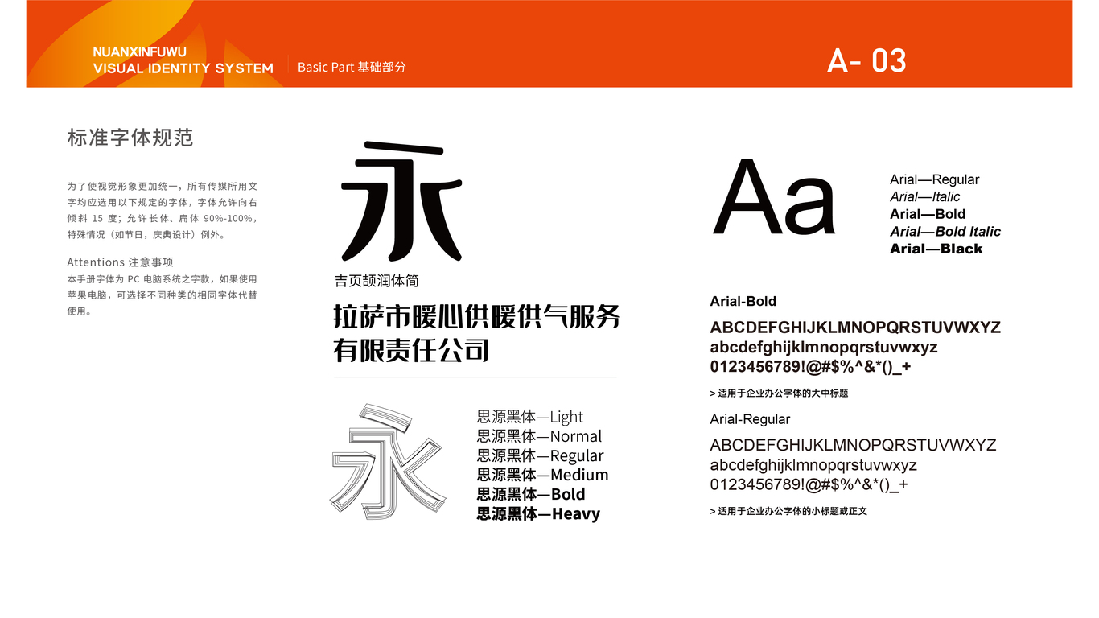Click the bold 0123456789!@#$%^&*()_+ line

click(810, 367)
